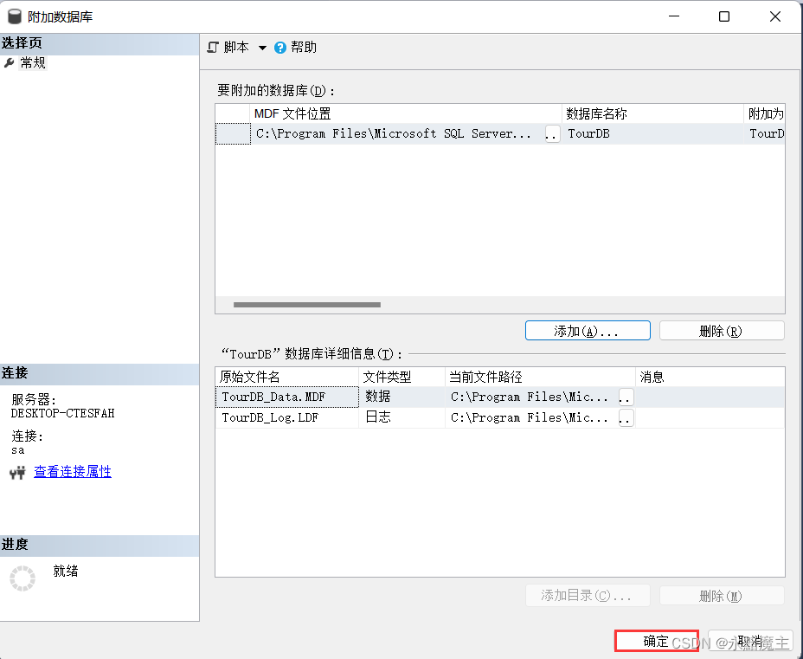Maximize the attach database dialog
803x659 pixels.
pyautogui.click(x=724, y=16)
